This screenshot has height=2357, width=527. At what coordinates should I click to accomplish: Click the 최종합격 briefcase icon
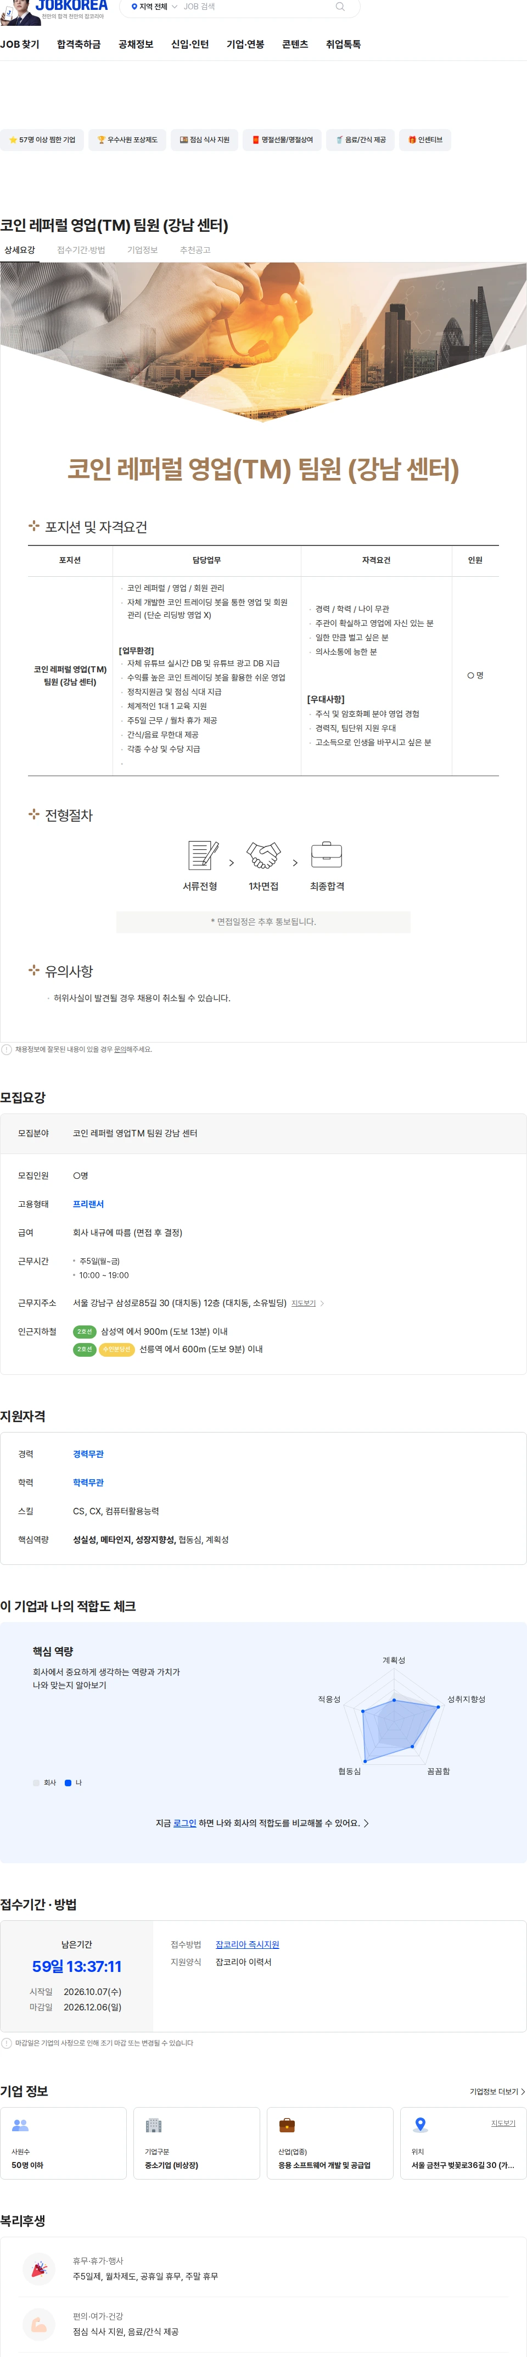[x=327, y=855]
